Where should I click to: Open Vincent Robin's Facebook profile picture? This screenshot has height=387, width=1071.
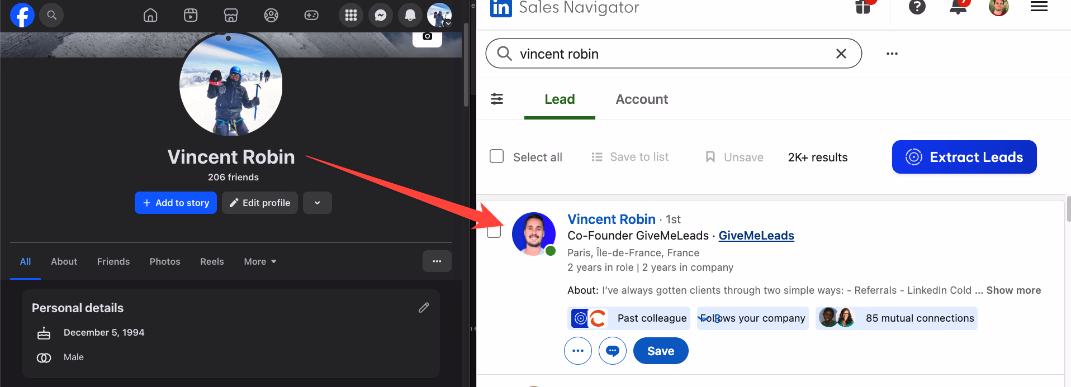(x=231, y=84)
